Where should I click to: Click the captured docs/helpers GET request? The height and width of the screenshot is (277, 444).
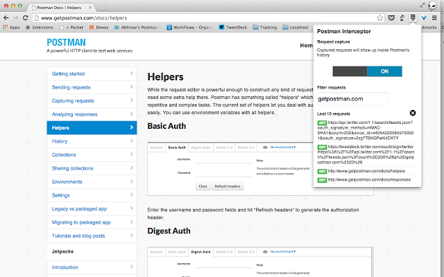pyautogui.click(x=366, y=171)
